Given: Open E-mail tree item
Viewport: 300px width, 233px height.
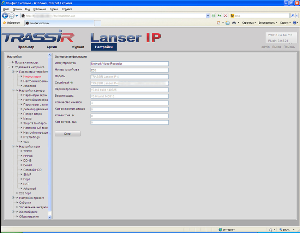Looking at the screenshot, I should click(28, 165).
